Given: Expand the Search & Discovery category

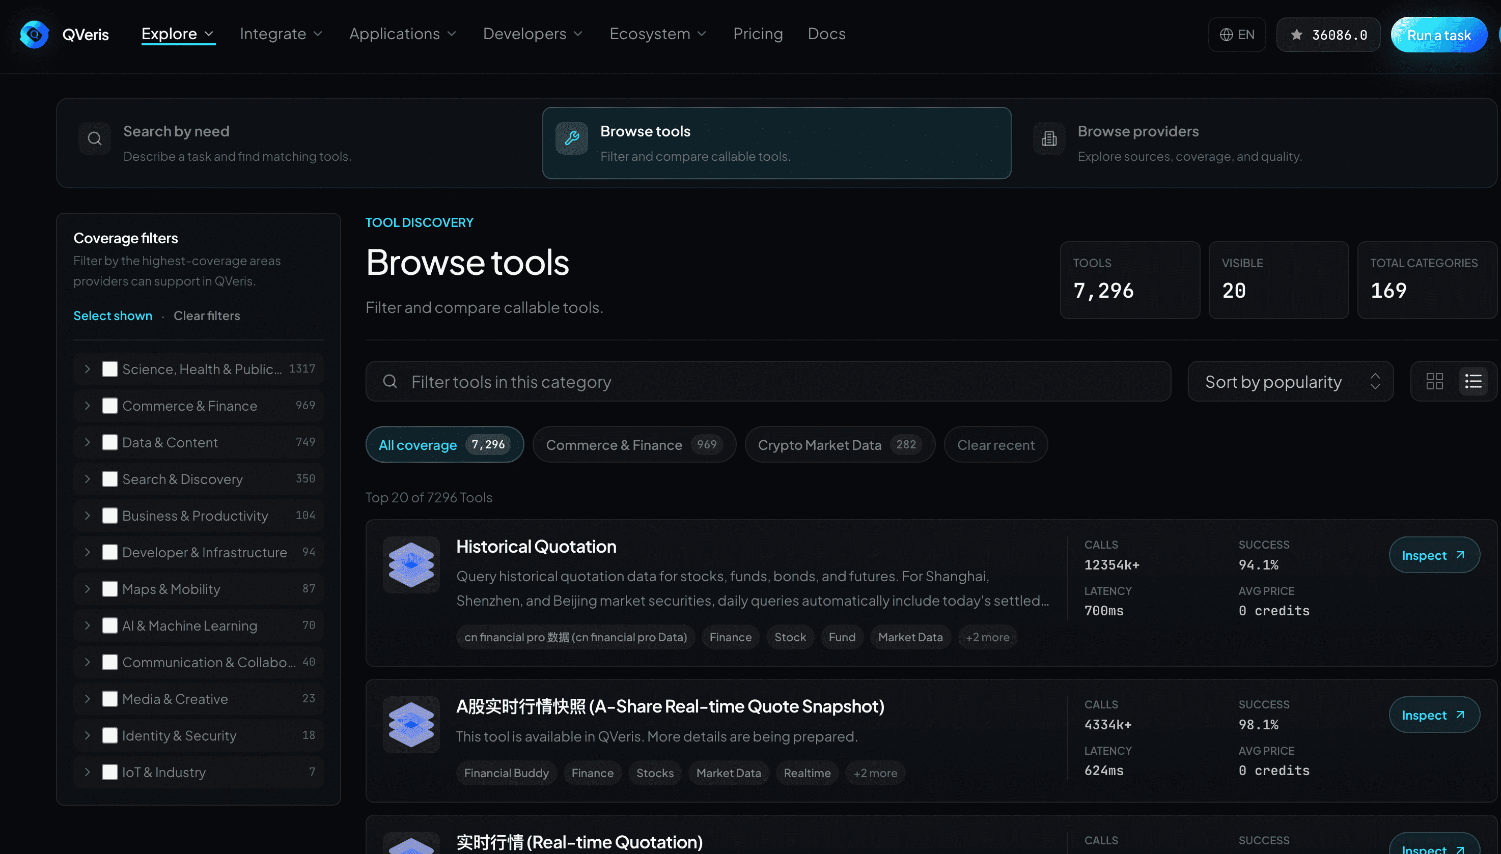Looking at the screenshot, I should (x=88, y=479).
